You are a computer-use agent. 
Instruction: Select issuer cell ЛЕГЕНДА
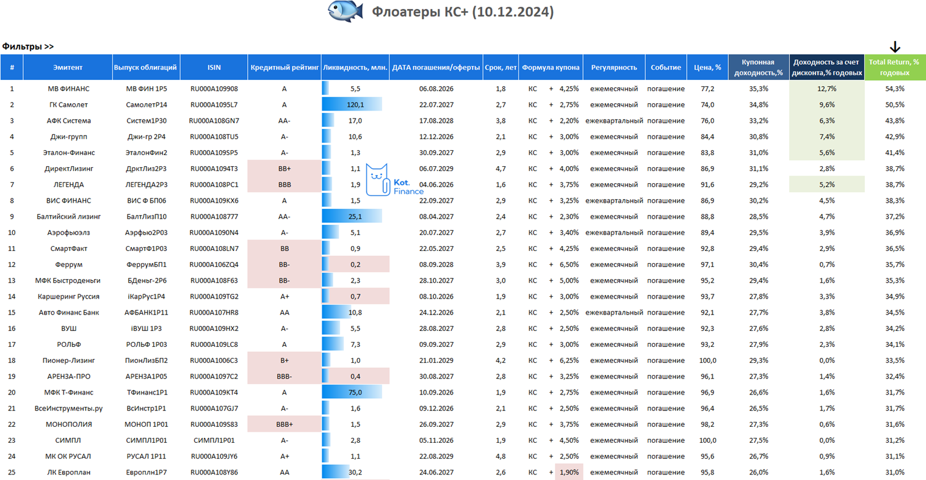click(x=68, y=184)
